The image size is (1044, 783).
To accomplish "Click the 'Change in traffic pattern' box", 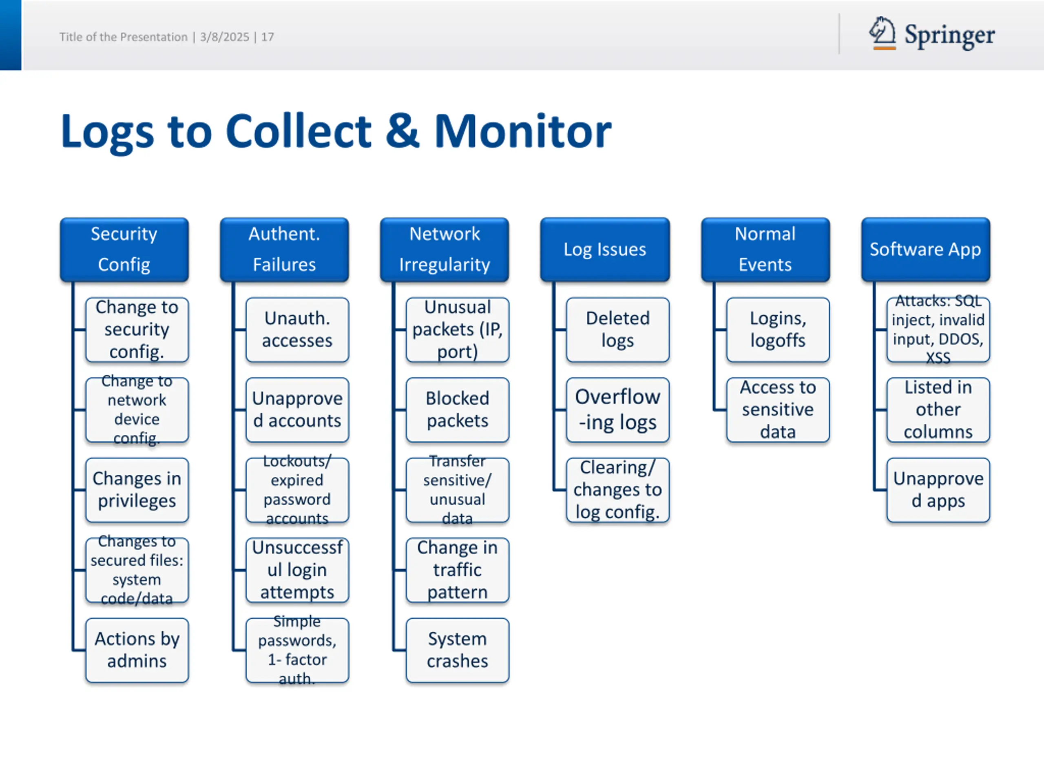I will click(457, 570).
